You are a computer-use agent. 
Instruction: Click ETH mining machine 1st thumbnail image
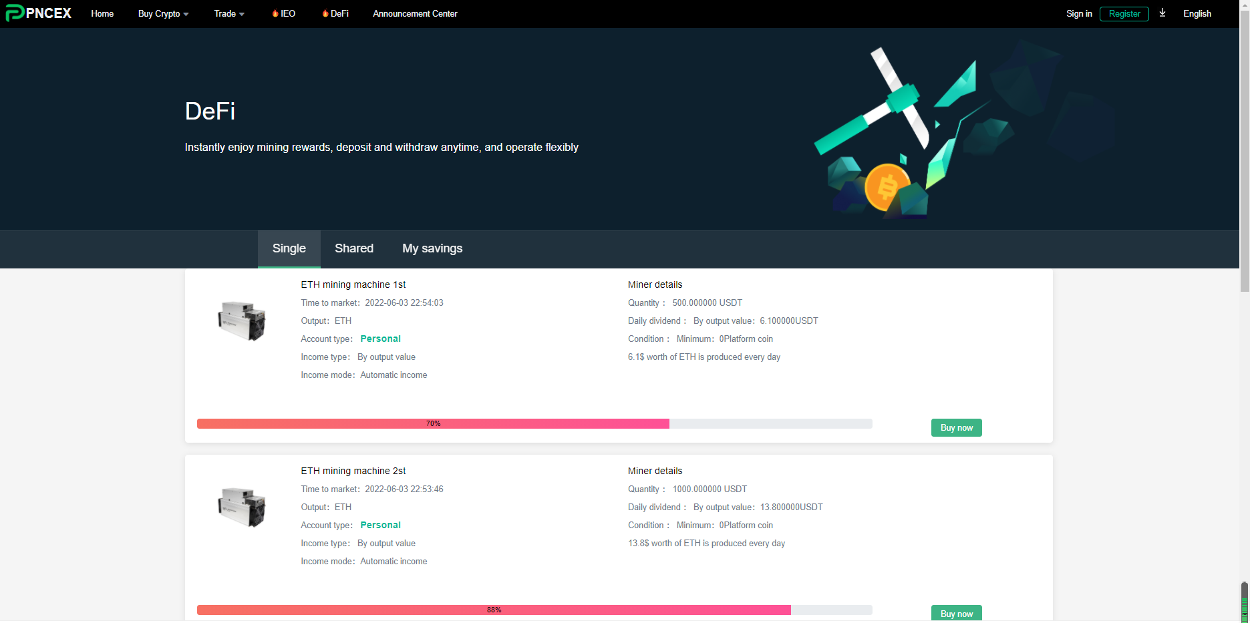pyautogui.click(x=242, y=321)
